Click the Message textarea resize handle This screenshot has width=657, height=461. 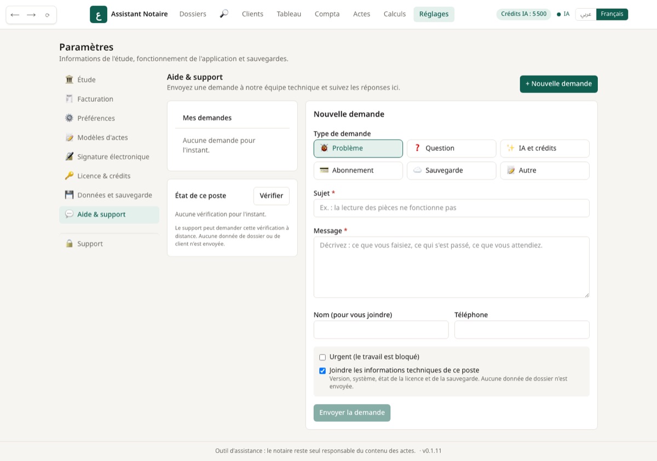(586, 295)
